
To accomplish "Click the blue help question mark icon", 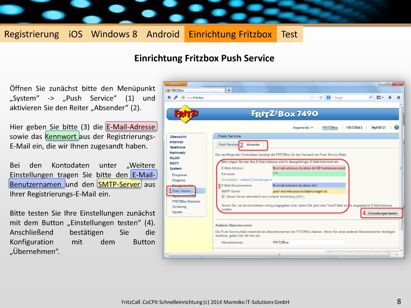I will point(397,127).
